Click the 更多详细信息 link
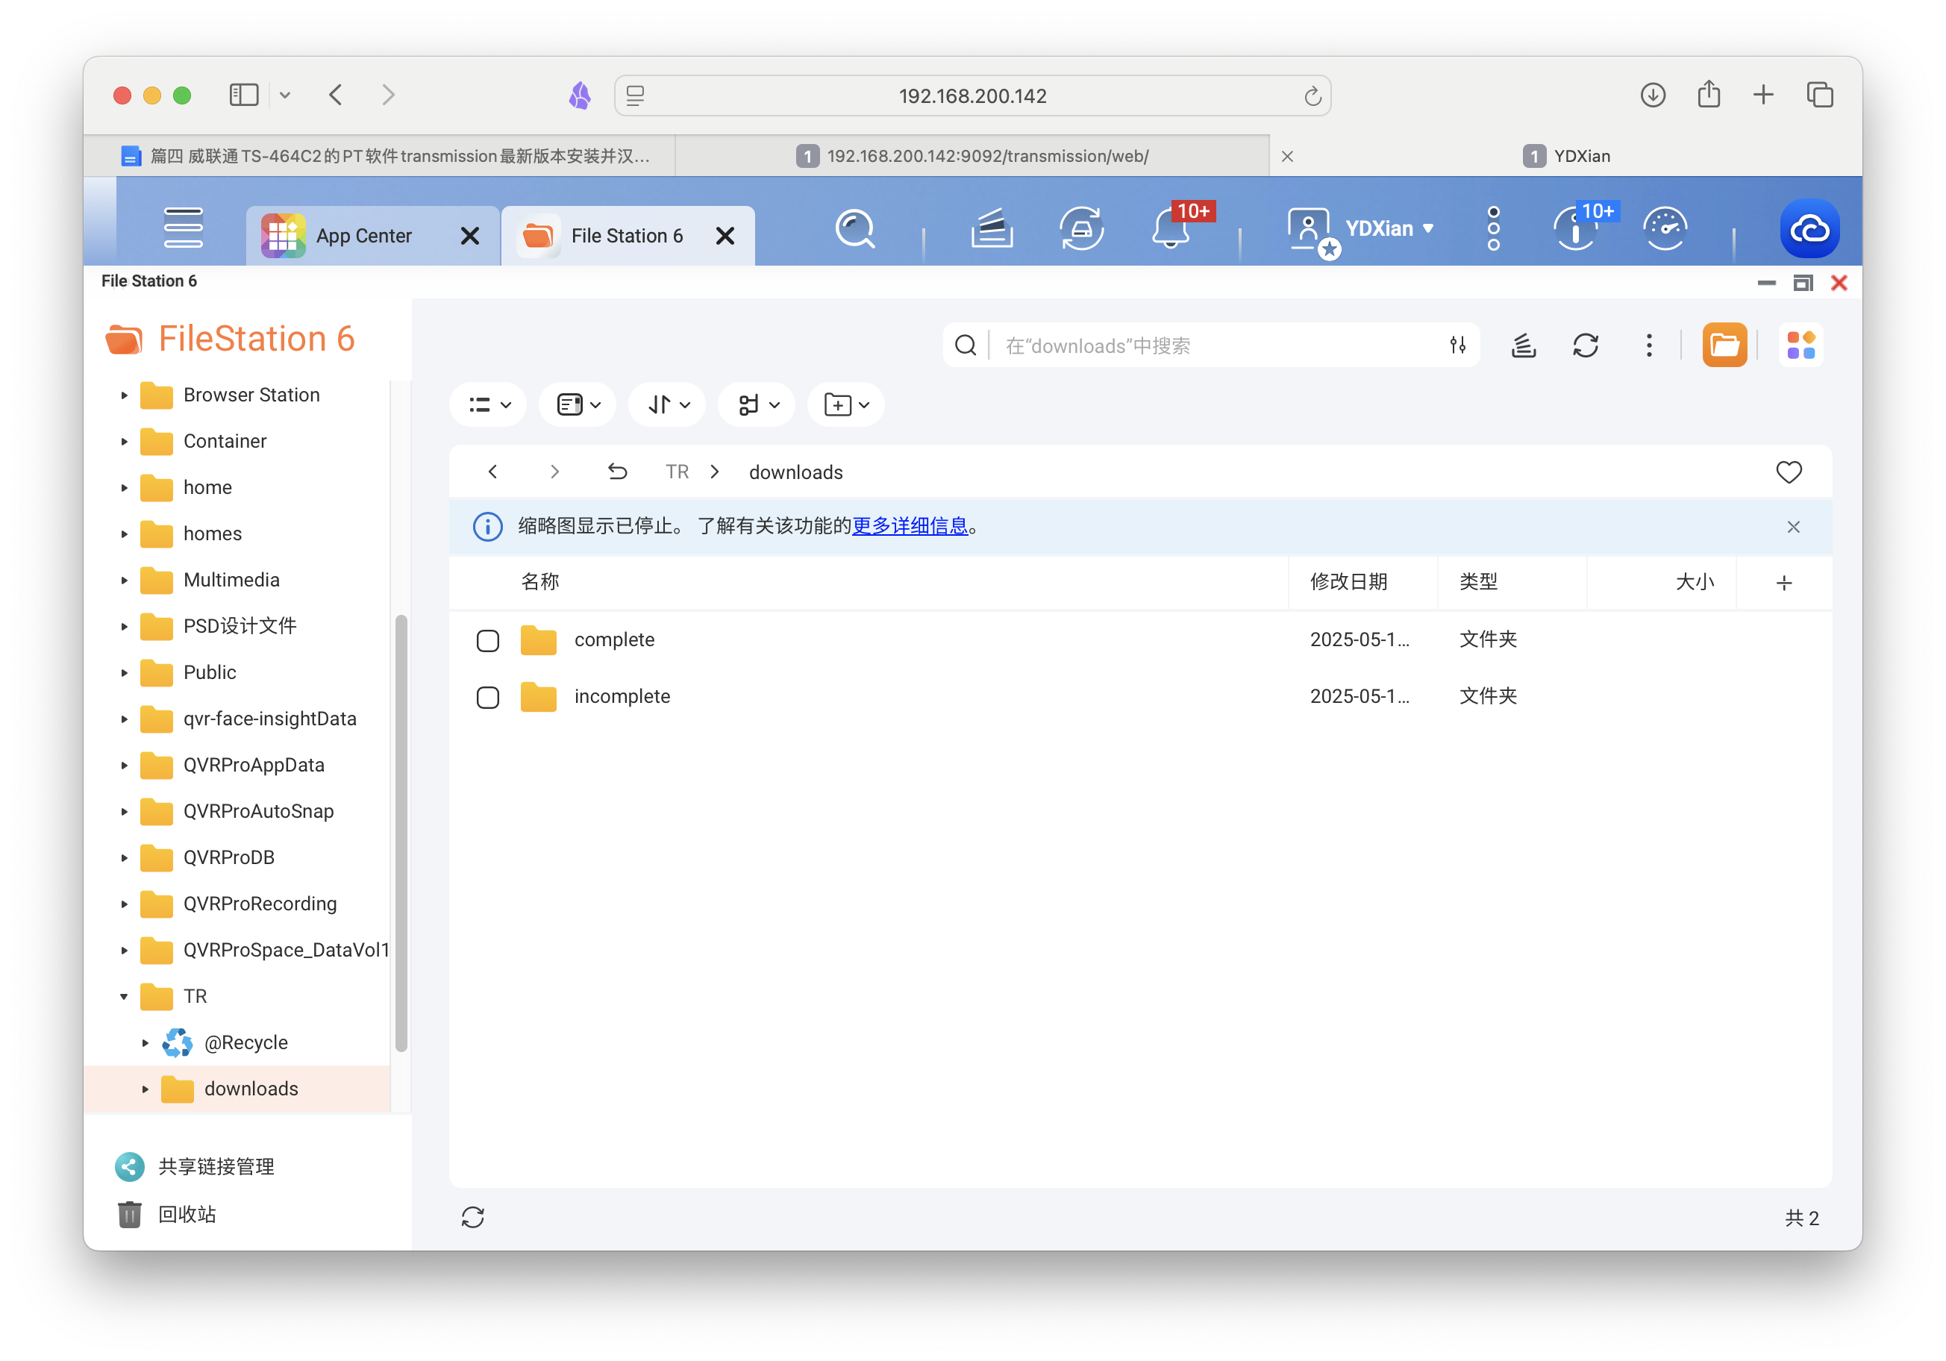The width and height of the screenshot is (1946, 1361). click(x=910, y=525)
